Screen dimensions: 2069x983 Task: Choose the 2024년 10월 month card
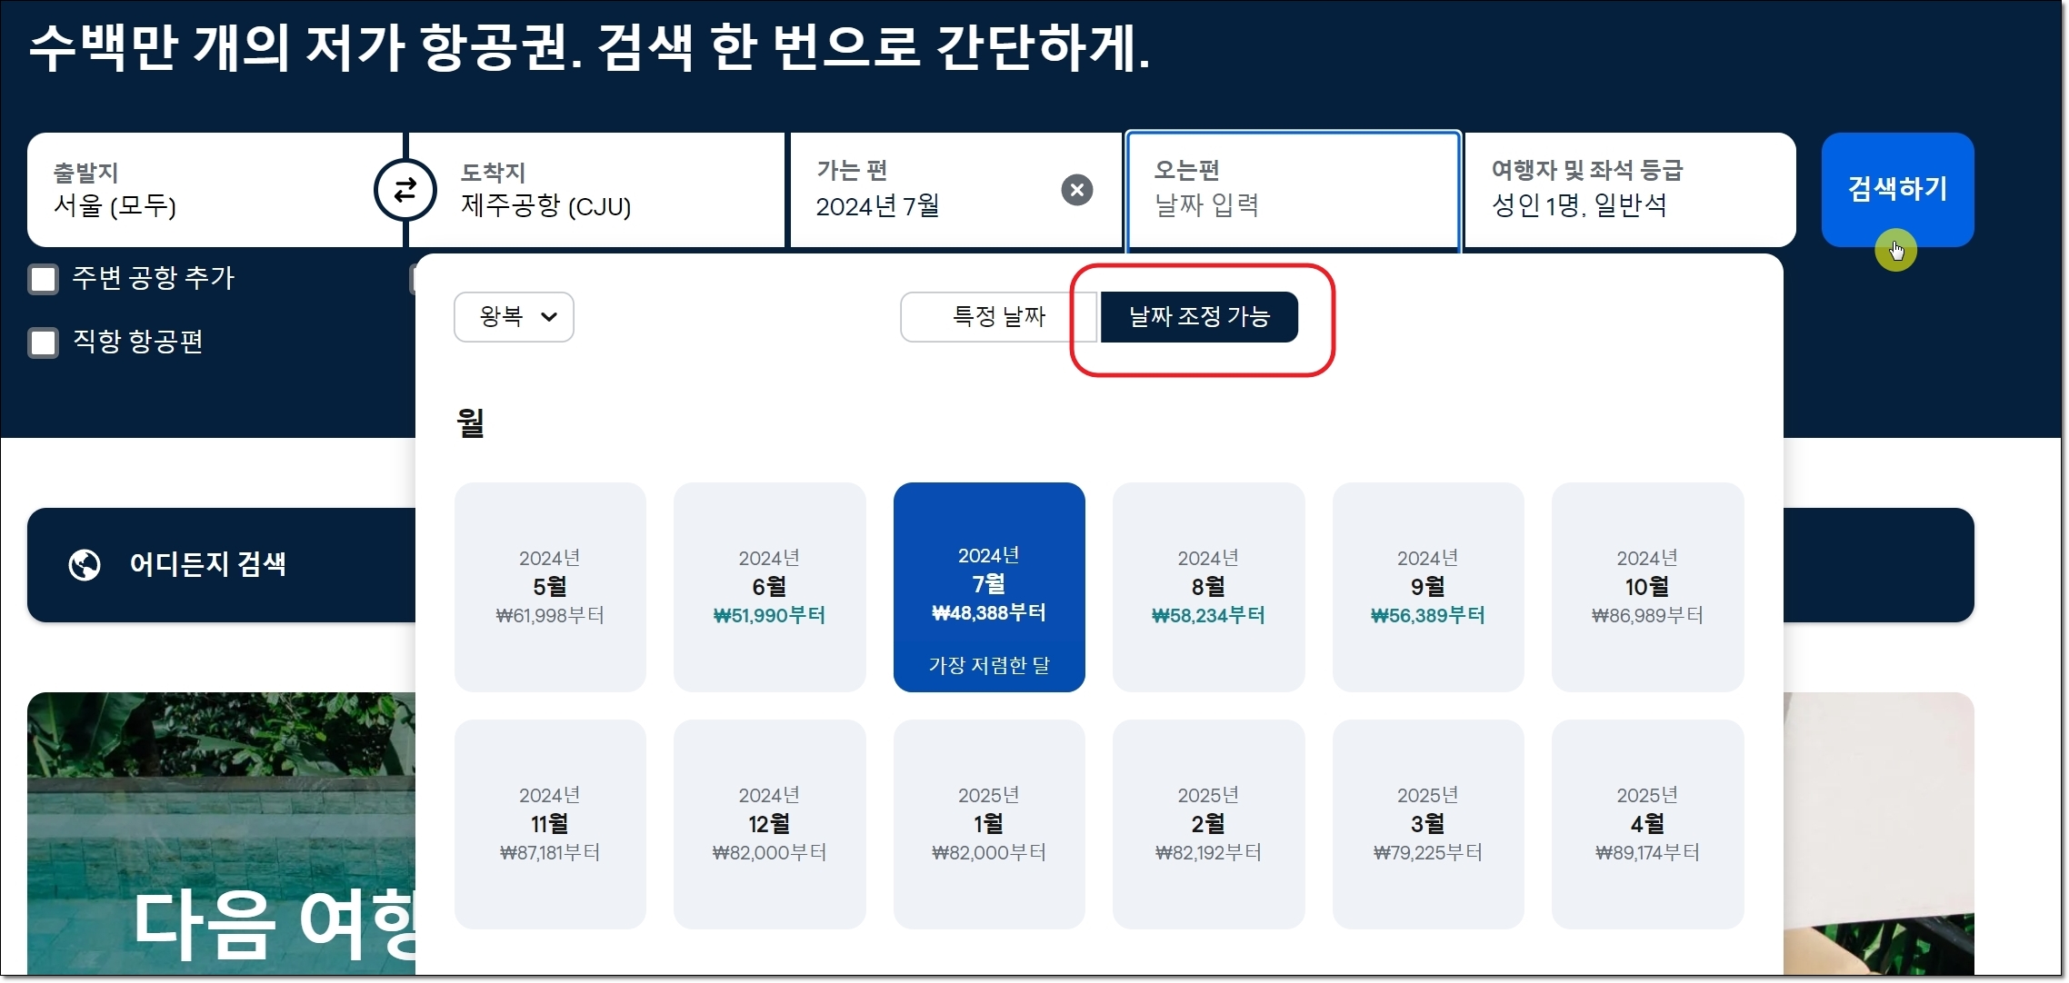(1647, 587)
